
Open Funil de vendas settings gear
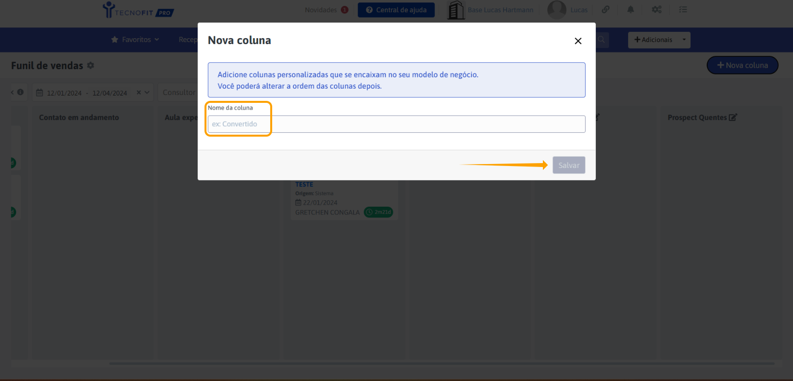pos(91,65)
